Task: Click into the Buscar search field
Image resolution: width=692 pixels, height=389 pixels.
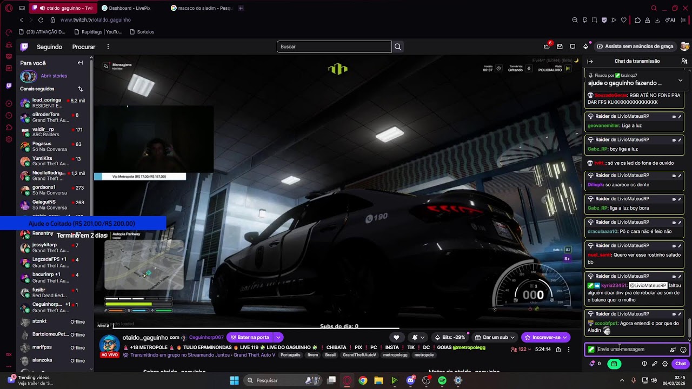Action: click(x=334, y=46)
